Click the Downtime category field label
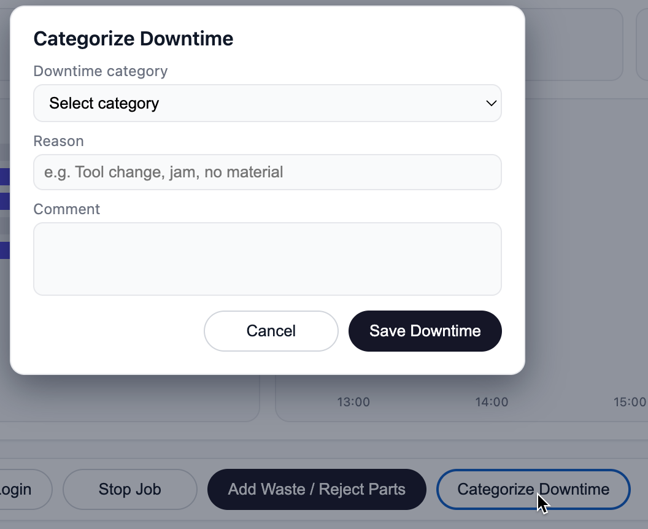The height and width of the screenshot is (529, 648). point(100,71)
